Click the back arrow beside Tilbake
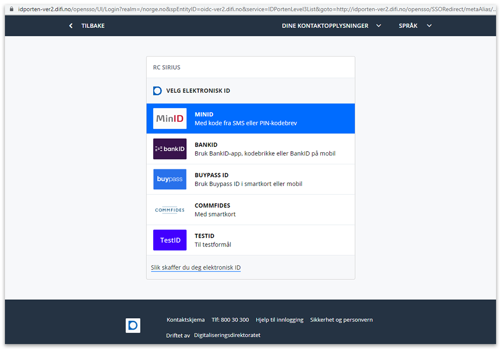Viewport: 501px width, 349px height. tap(71, 26)
